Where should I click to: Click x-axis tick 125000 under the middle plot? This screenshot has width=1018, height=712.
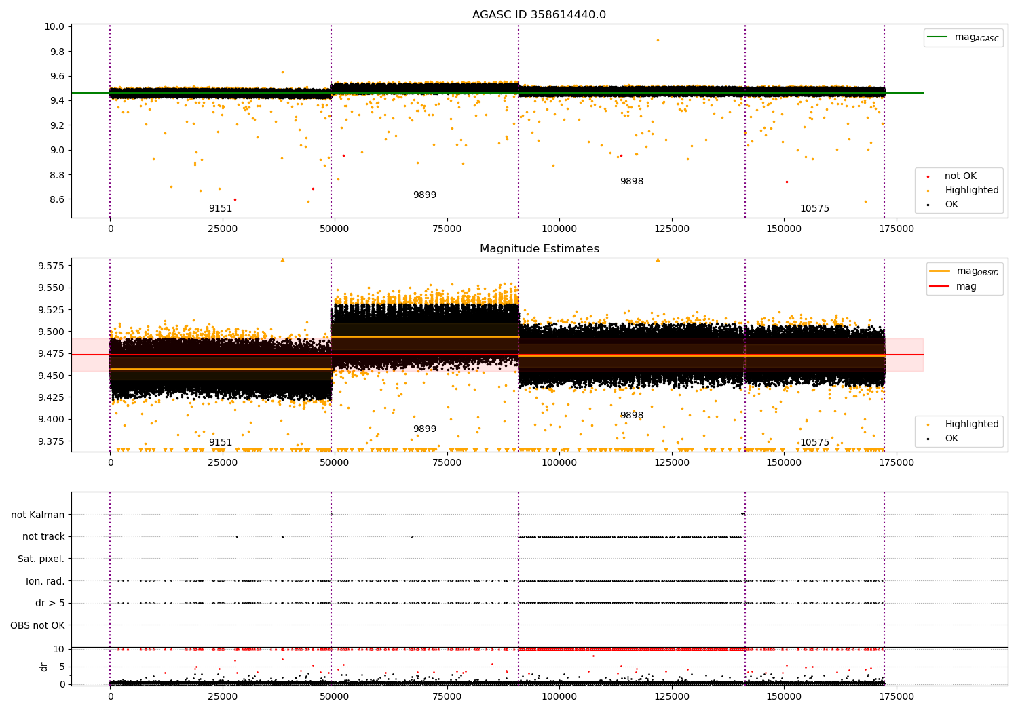(x=671, y=463)
